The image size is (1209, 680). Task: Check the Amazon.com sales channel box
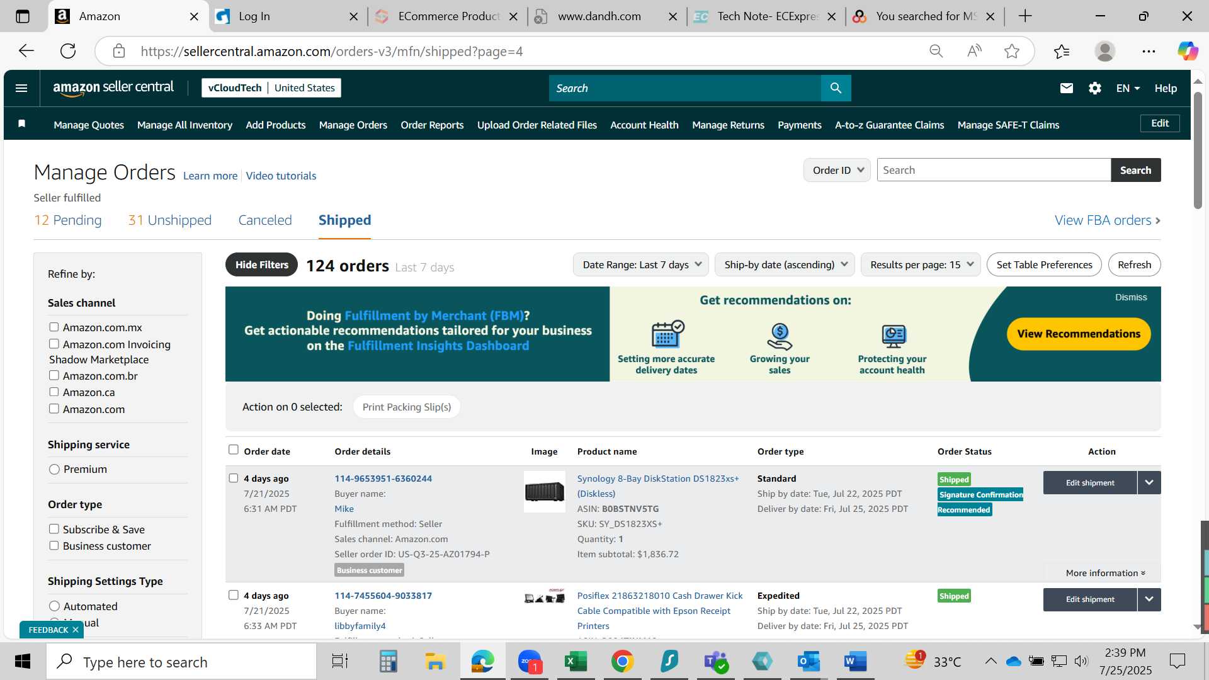coord(54,409)
